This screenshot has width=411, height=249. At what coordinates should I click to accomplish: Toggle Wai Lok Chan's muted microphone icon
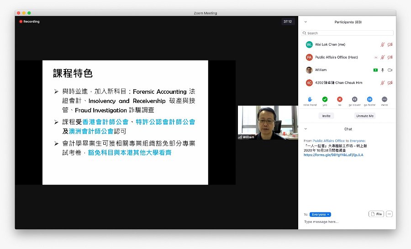pyautogui.click(x=383, y=45)
